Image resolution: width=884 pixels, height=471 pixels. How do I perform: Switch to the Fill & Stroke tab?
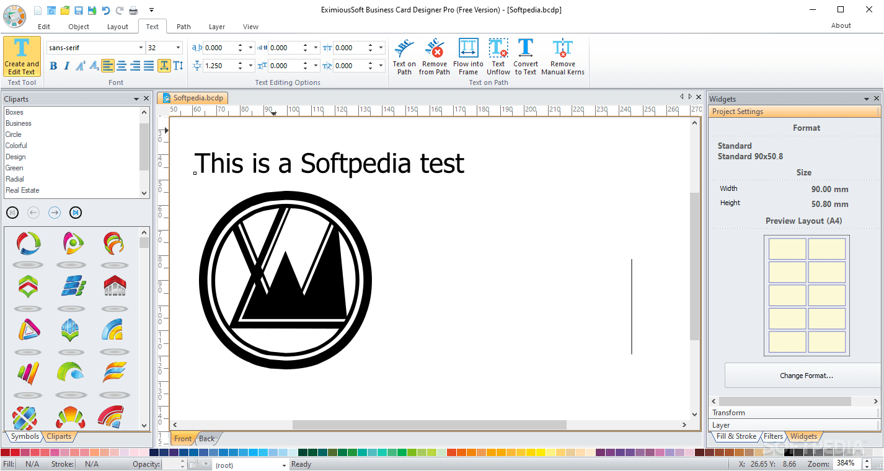(736, 436)
